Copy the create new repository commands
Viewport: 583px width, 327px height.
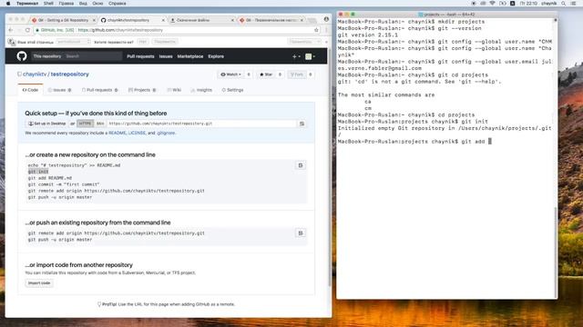[x=301, y=165]
